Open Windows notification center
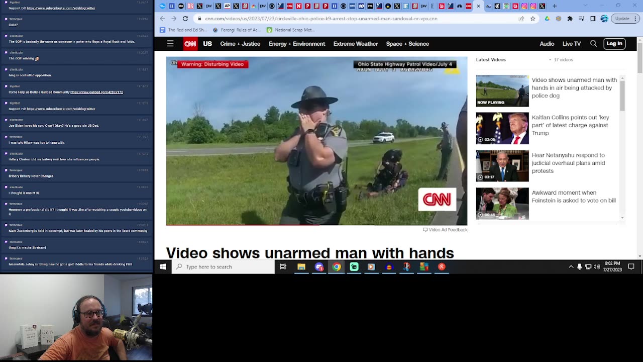The width and height of the screenshot is (643, 362). [631, 267]
